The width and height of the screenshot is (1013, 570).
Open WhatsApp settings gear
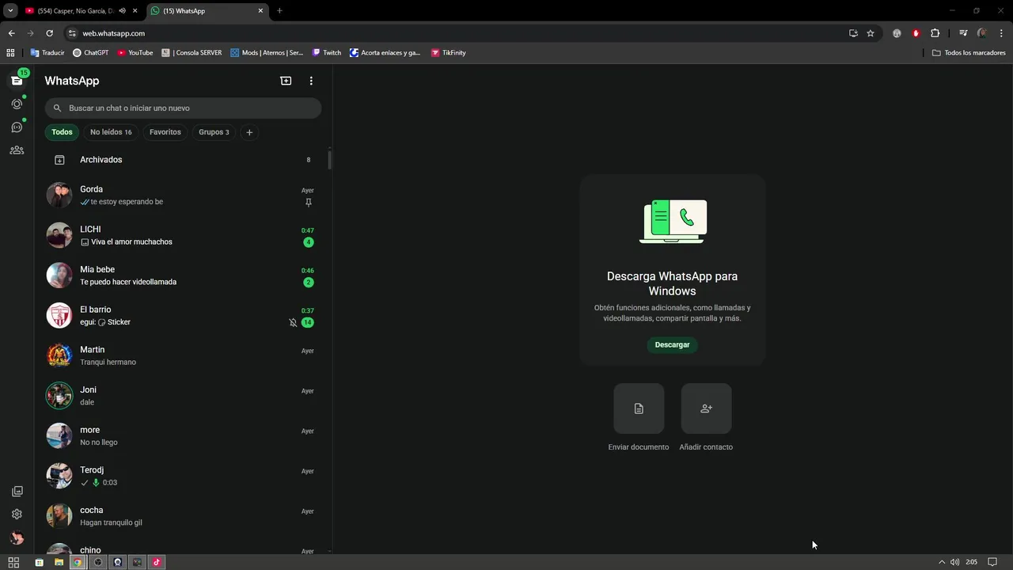[x=17, y=514]
